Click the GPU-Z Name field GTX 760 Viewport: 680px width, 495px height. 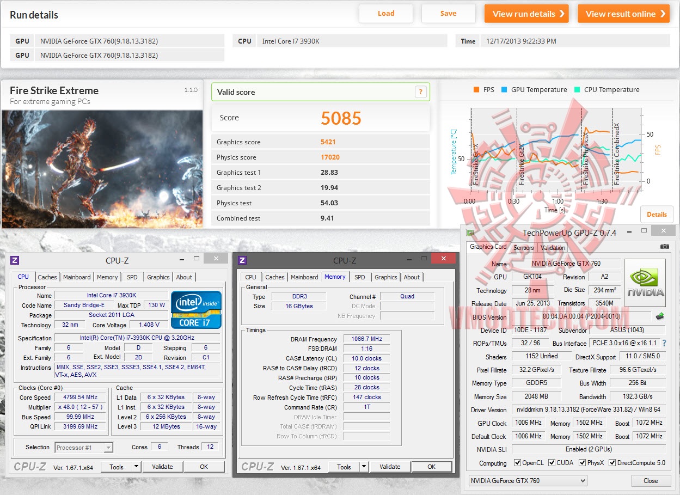click(x=565, y=264)
